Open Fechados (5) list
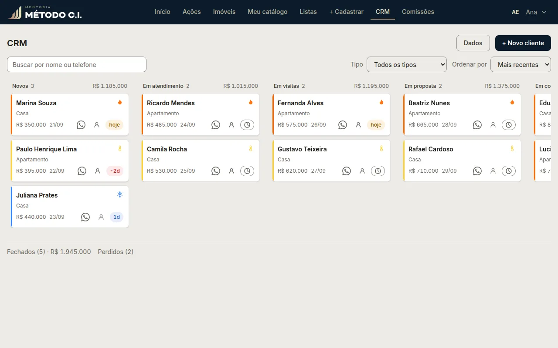This screenshot has height=348, width=558. 49,252
